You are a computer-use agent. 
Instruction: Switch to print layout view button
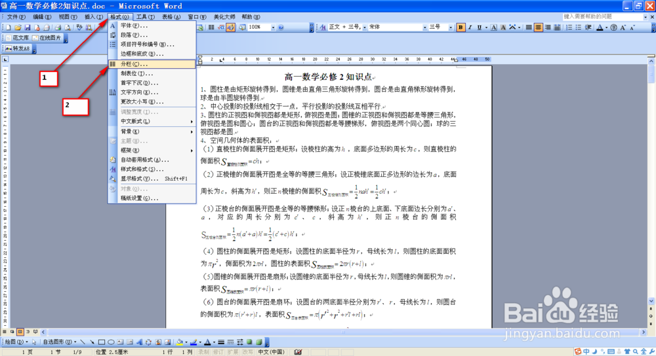tap(20, 332)
